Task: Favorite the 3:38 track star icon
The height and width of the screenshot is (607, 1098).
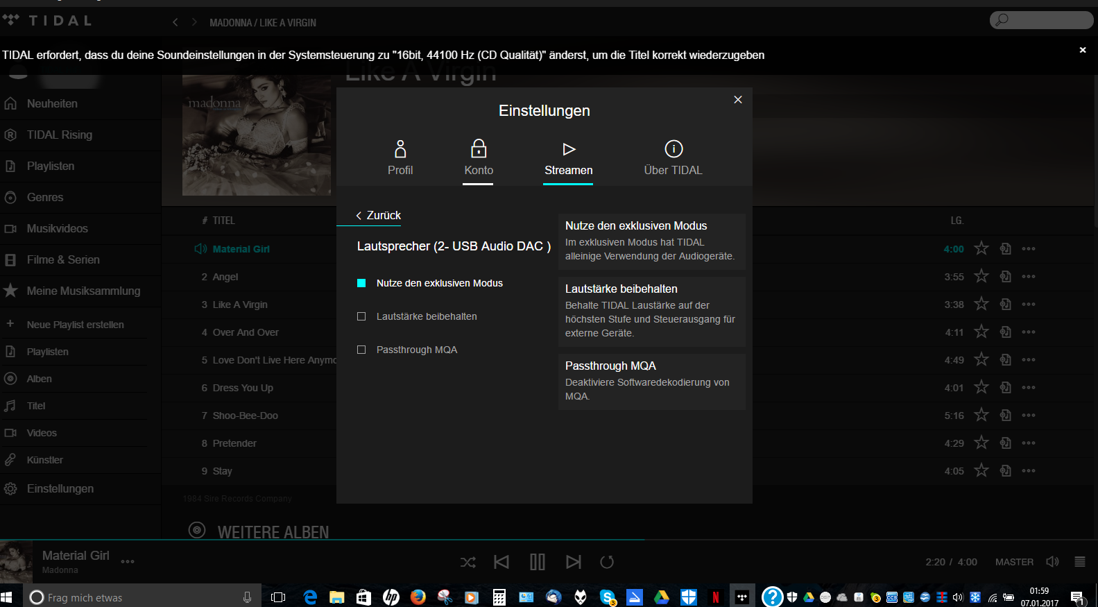Action: tap(981, 304)
